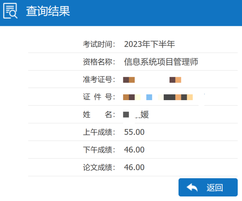The width and height of the screenshot is (242, 201).
Task: Click the 2023年下半年 exam time value
Action: (149, 44)
